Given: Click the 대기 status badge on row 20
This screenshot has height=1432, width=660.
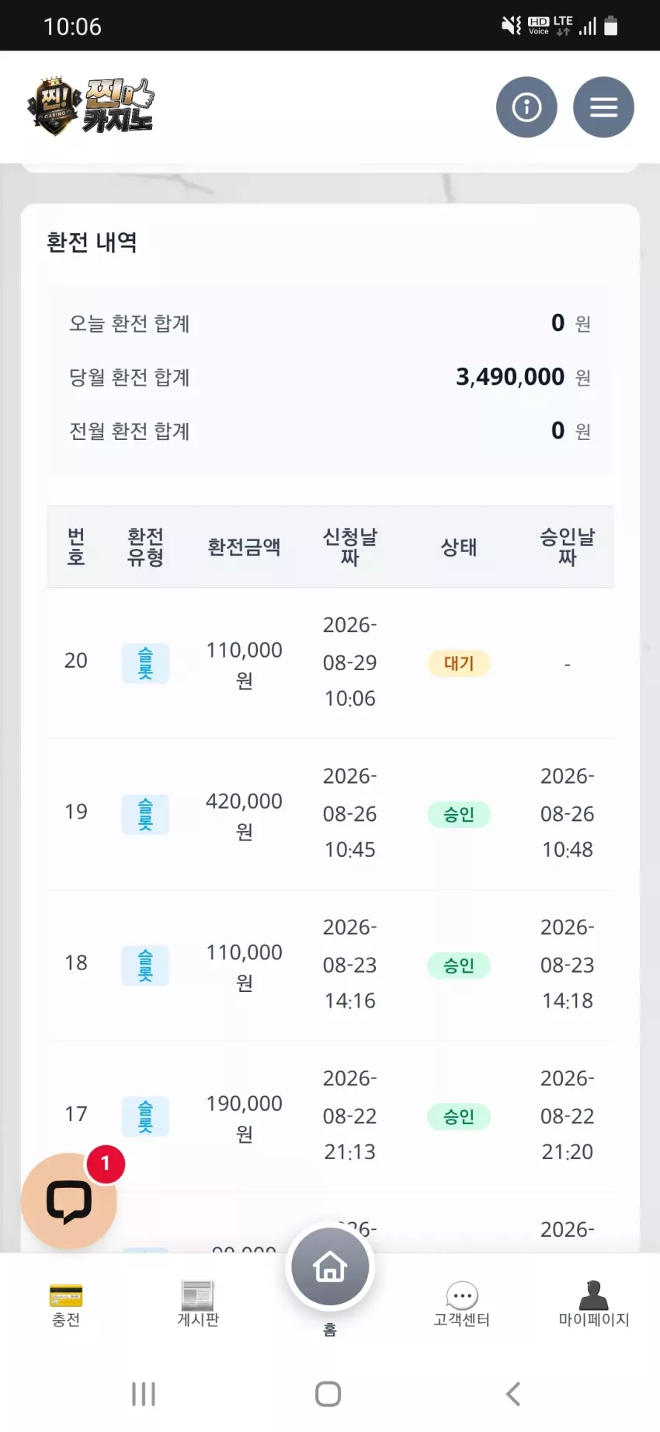Looking at the screenshot, I should point(459,663).
